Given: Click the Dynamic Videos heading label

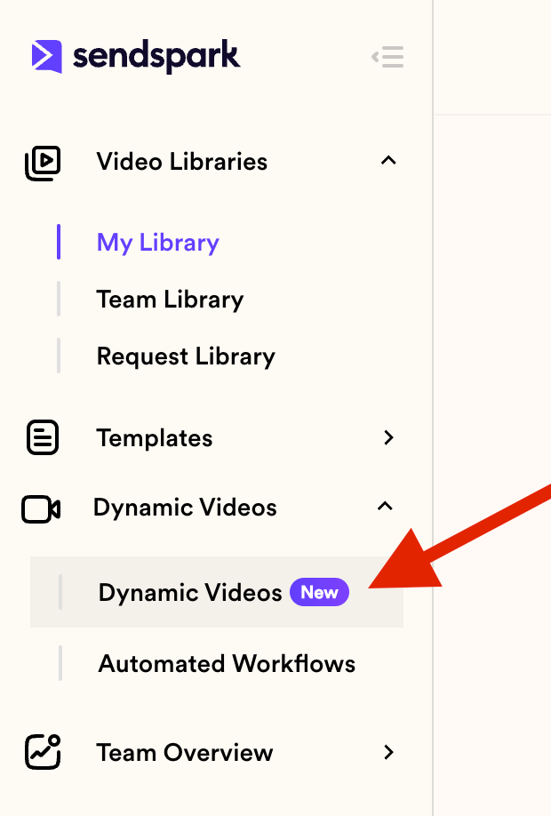Looking at the screenshot, I should point(185,508).
